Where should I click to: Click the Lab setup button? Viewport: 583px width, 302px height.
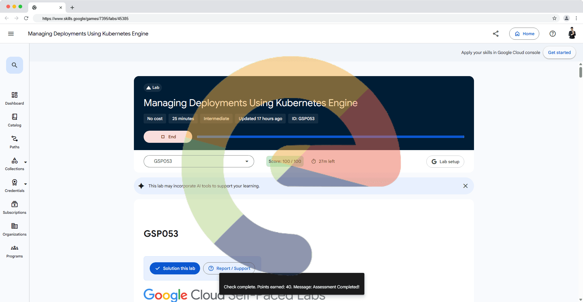(x=445, y=162)
